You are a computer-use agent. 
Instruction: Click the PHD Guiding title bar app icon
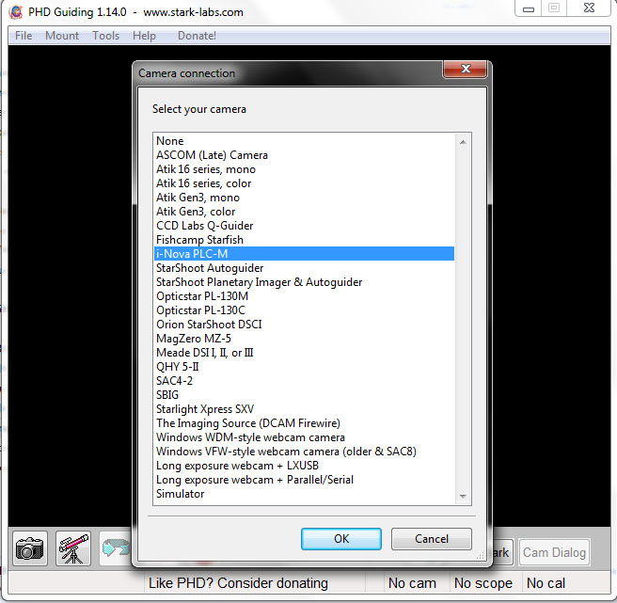tap(16, 12)
